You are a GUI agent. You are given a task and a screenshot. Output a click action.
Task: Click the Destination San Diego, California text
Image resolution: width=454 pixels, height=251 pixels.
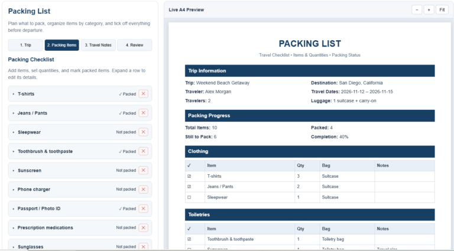(x=347, y=83)
